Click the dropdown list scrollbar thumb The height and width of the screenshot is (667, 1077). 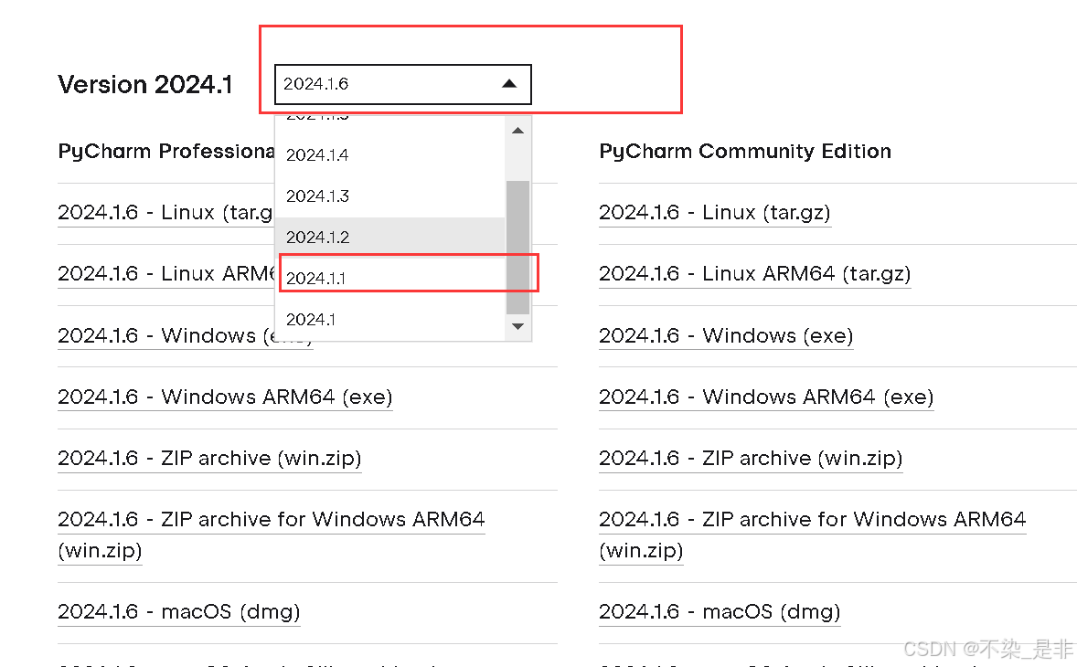point(517,247)
